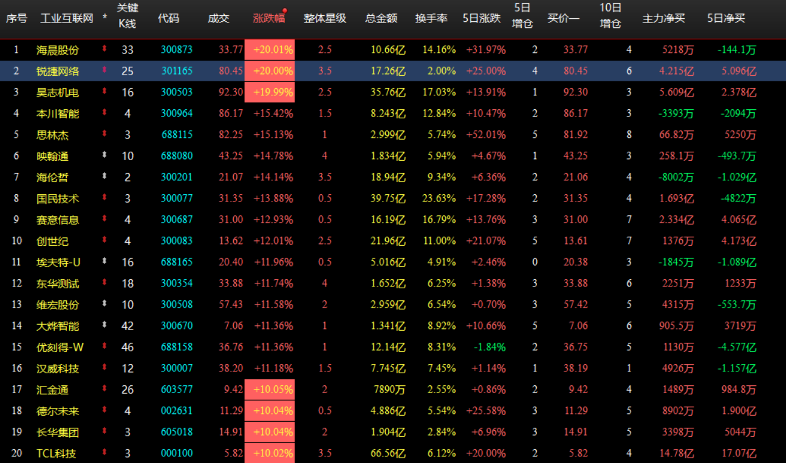Click the marker icon beside 思林杰
The height and width of the screenshot is (463, 786).
pos(104,134)
